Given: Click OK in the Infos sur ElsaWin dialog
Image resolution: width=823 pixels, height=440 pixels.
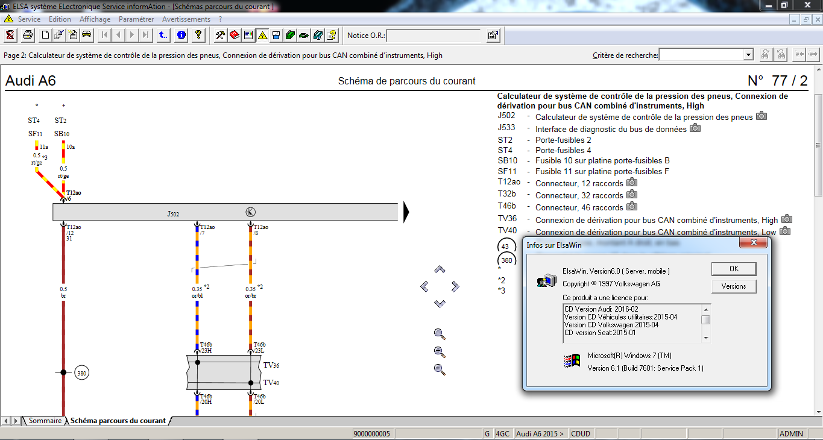Looking at the screenshot, I should 734,269.
